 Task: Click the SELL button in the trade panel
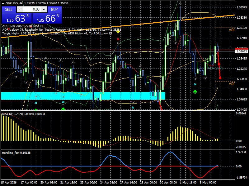click(x=9, y=10)
